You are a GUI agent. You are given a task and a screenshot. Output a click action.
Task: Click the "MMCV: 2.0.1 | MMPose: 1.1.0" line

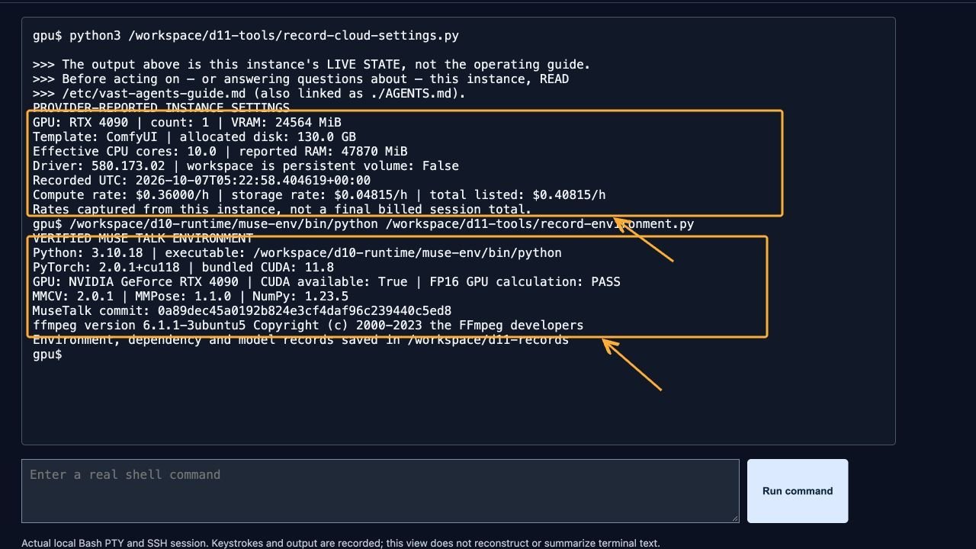pos(191,297)
